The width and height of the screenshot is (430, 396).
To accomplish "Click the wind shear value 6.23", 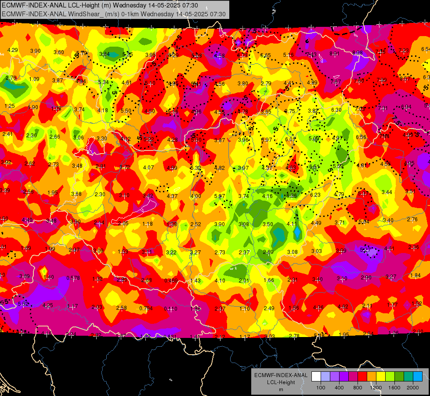I will pos(315,194).
